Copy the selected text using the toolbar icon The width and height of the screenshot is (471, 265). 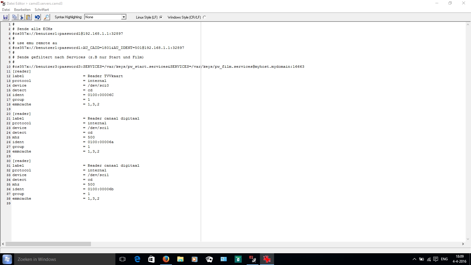click(x=14, y=17)
